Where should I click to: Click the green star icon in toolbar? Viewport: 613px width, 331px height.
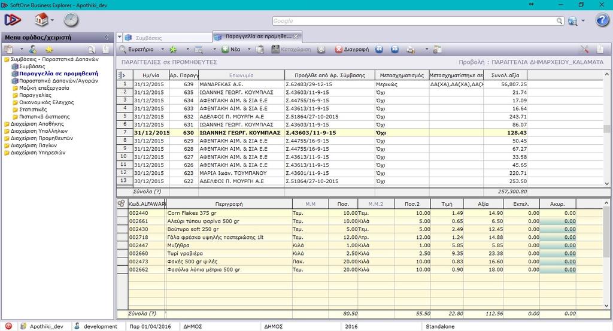pyautogui.click(x=173, y=49)
